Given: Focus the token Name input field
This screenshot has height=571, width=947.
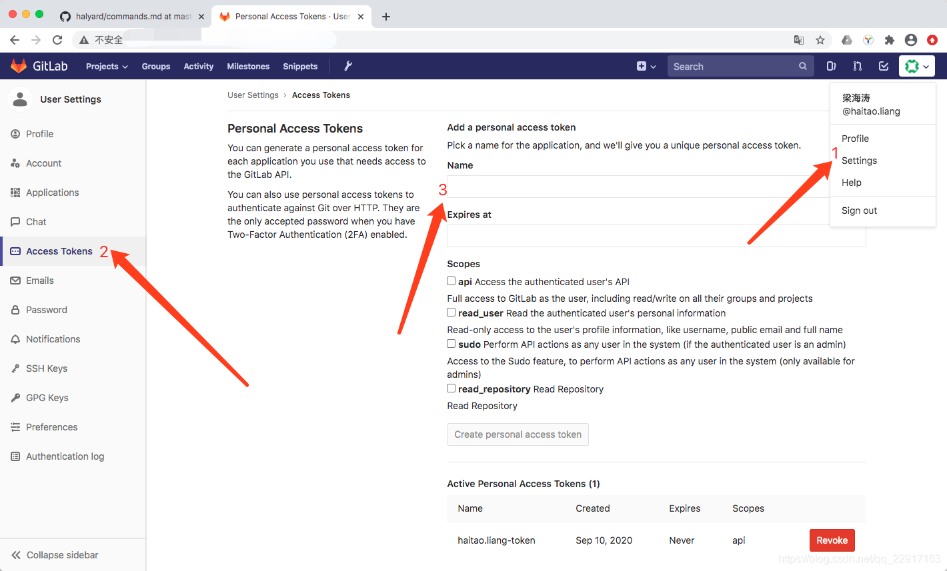Looking at the screenshot, I should [656, 187].
